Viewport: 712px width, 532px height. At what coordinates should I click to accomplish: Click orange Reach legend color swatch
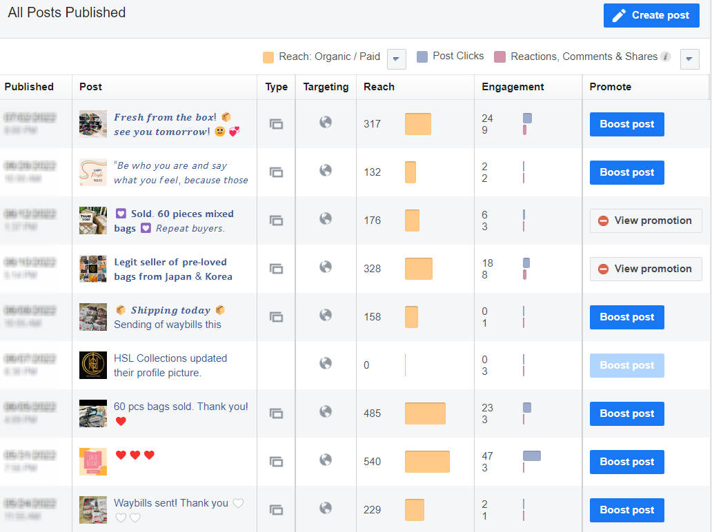(268, 57)
